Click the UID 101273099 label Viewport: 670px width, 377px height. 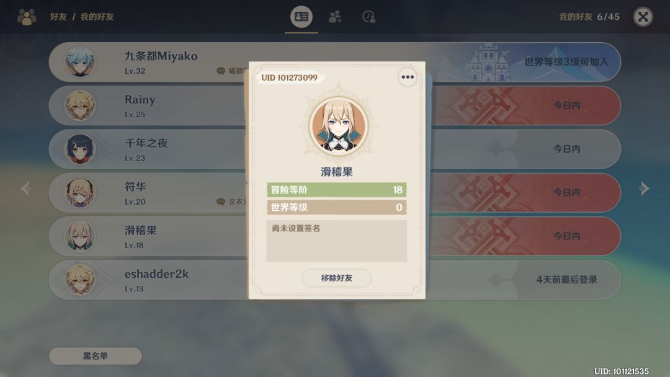click(289, 78)
